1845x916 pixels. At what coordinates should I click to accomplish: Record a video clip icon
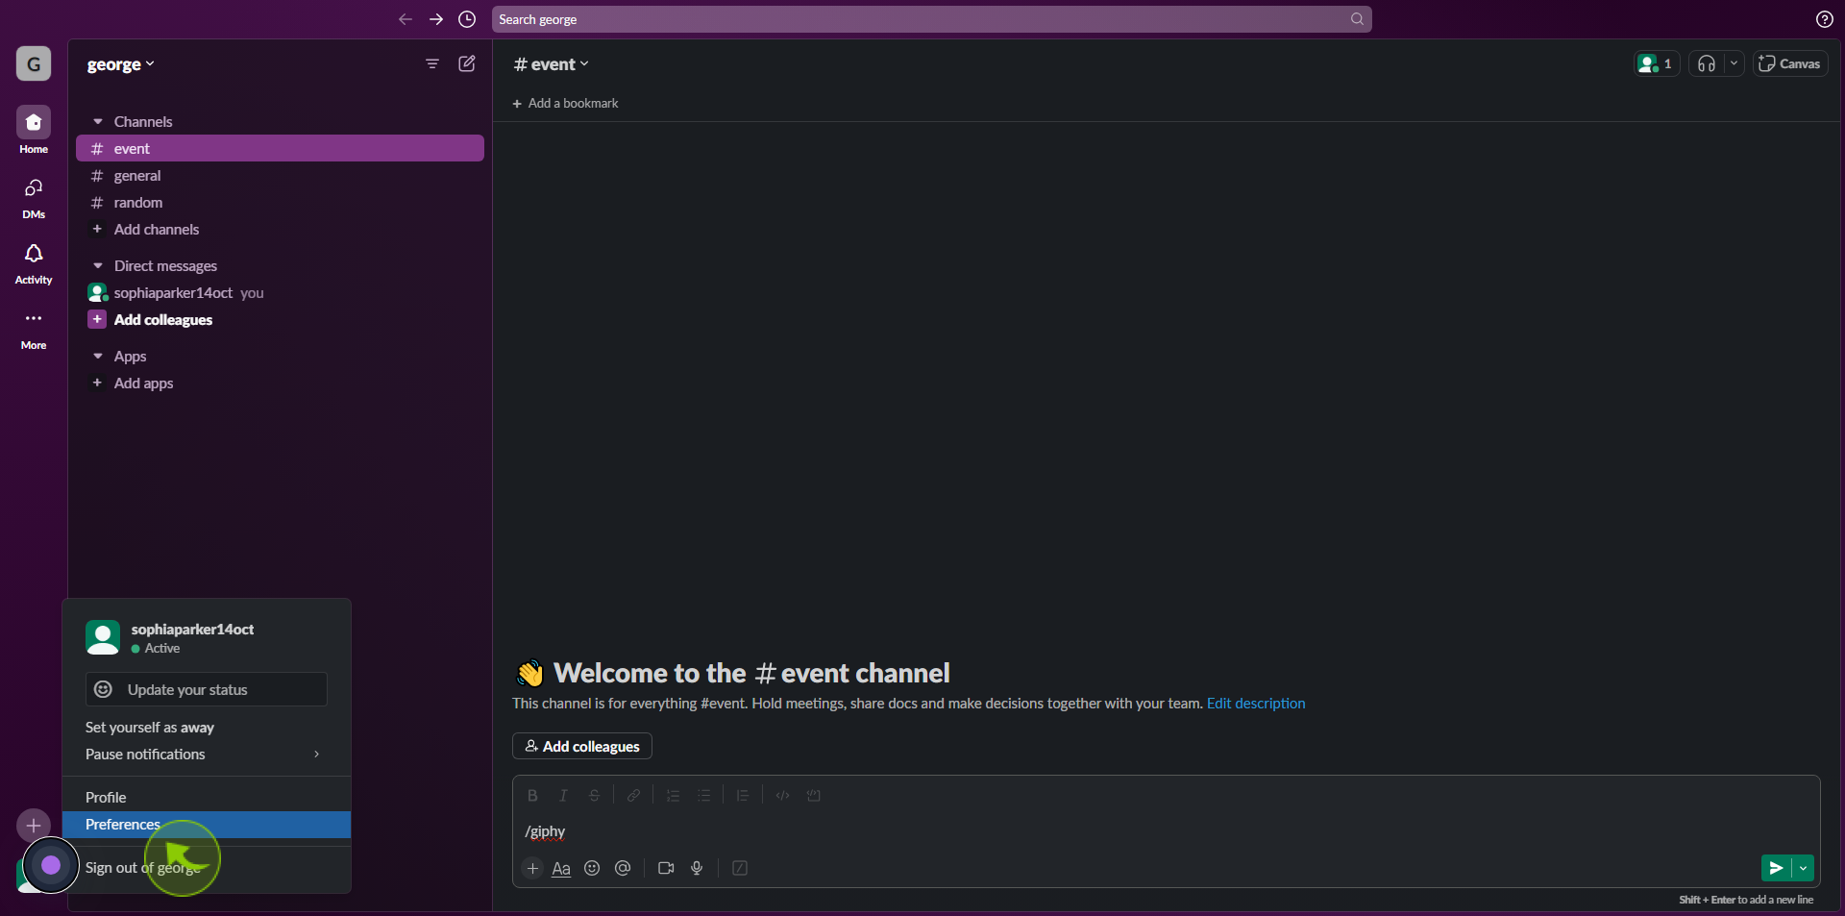click(x=666, y=869)
